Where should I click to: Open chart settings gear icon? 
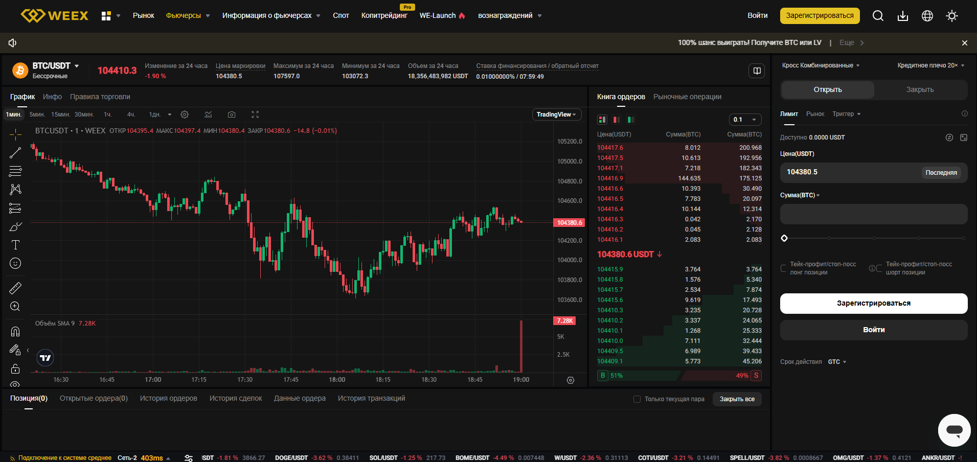pos(185,114)
